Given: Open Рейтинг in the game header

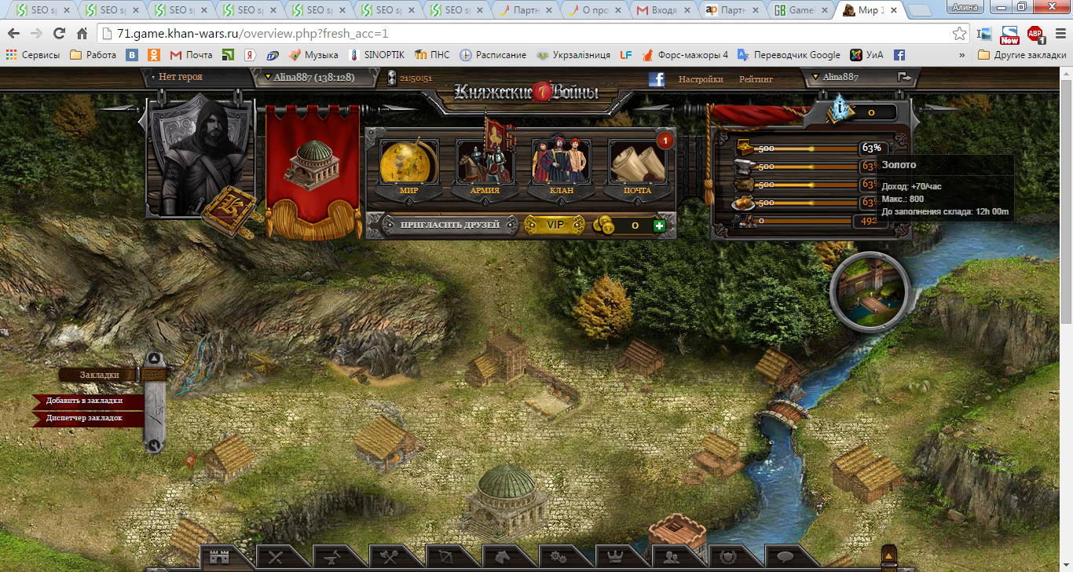Looking at the screenshot, I should (756, 79).
